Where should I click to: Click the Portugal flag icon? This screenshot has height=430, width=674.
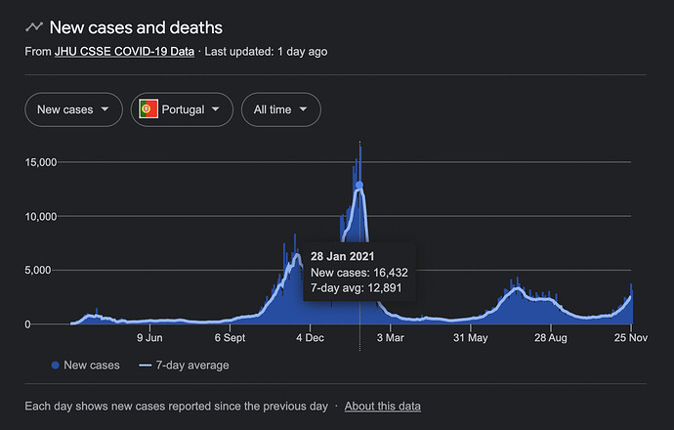[148, 109]
